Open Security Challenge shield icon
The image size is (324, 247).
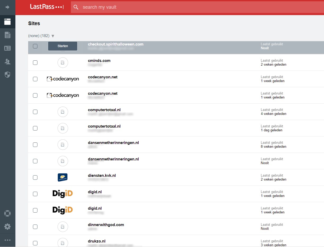coord(7,75)
